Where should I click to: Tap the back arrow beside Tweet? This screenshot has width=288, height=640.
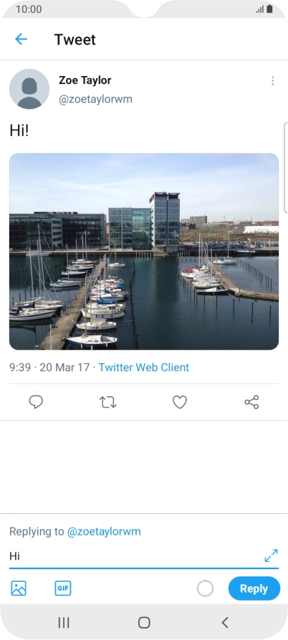(x=21, y=39)
